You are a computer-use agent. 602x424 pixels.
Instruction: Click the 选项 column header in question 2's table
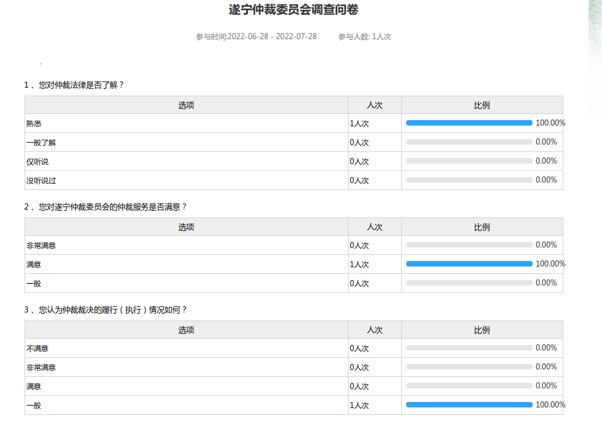pyautogui.click(x=186, y=227)
